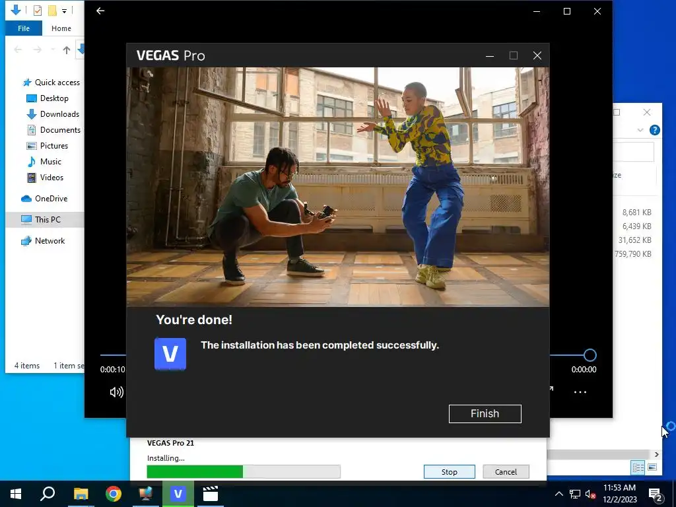Click the Back arrow in File Explorer
The width and height of the screenshot is (676, 507).
point(18,50)
